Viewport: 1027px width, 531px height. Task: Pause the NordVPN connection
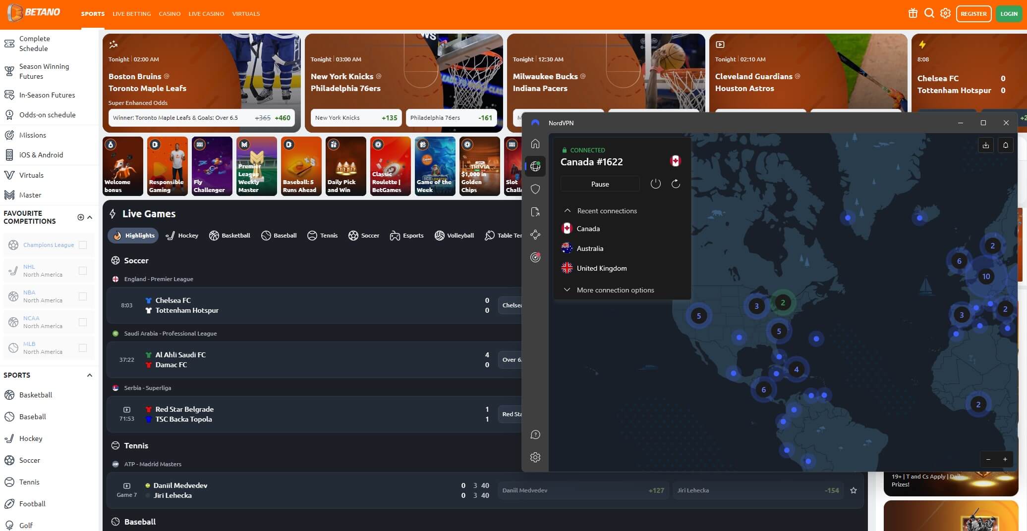600,184
